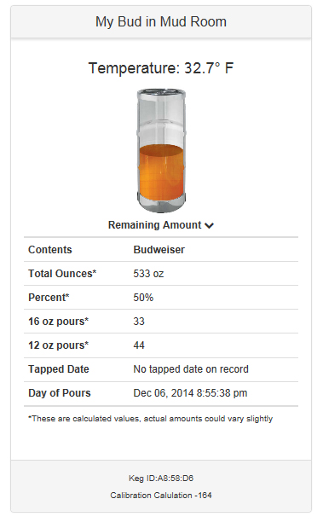Click the 16 oz pours count 33
The image size is (323, 522).
coord(139,322)
